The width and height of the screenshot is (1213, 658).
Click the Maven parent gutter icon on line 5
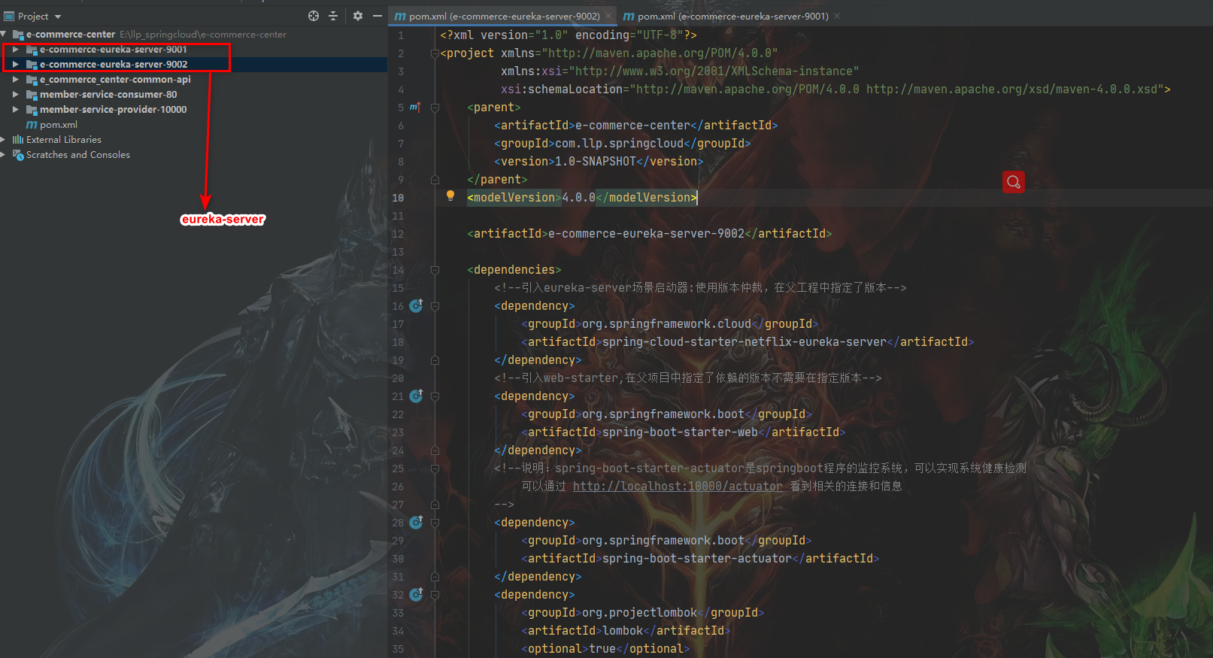(x=415, y=108)
